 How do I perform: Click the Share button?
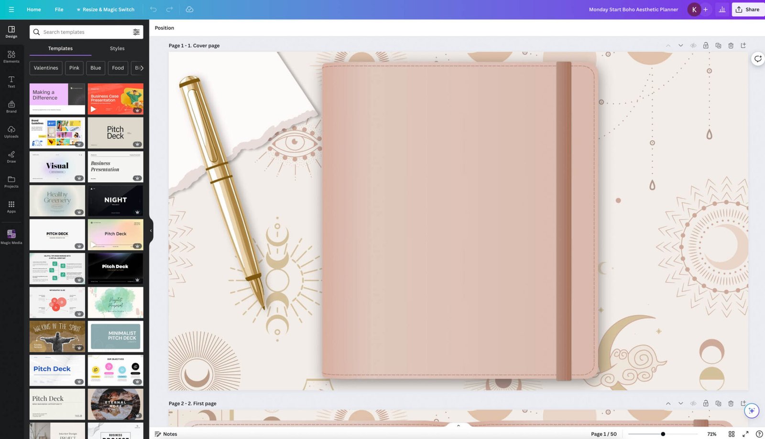click(x=748, y=10)
